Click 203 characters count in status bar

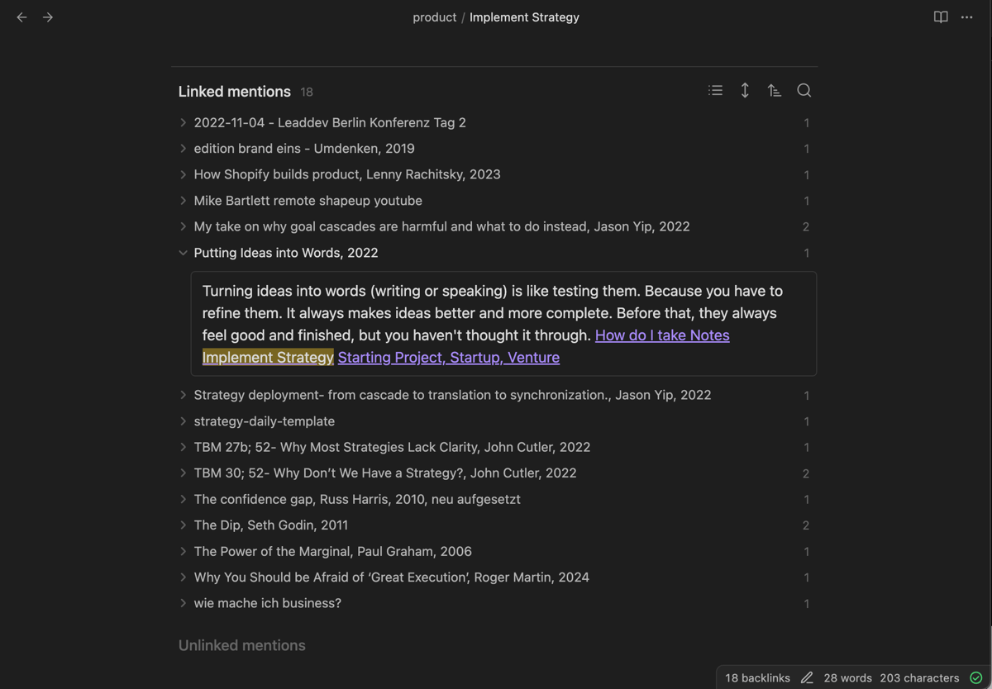click(x=919, y=677)
